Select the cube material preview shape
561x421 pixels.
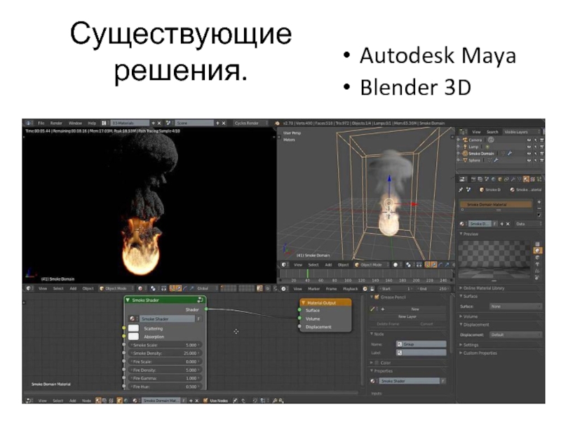537,258
